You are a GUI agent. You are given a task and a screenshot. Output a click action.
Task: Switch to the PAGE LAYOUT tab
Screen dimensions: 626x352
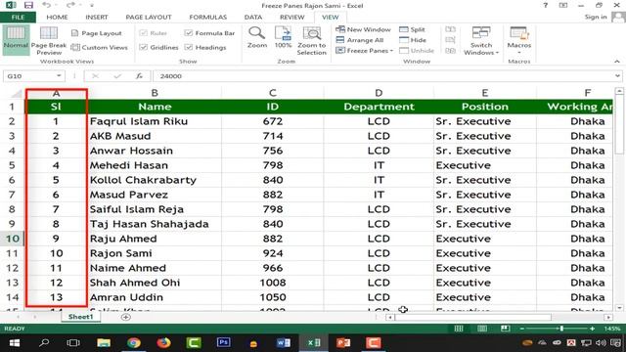[x=149, y=18]
